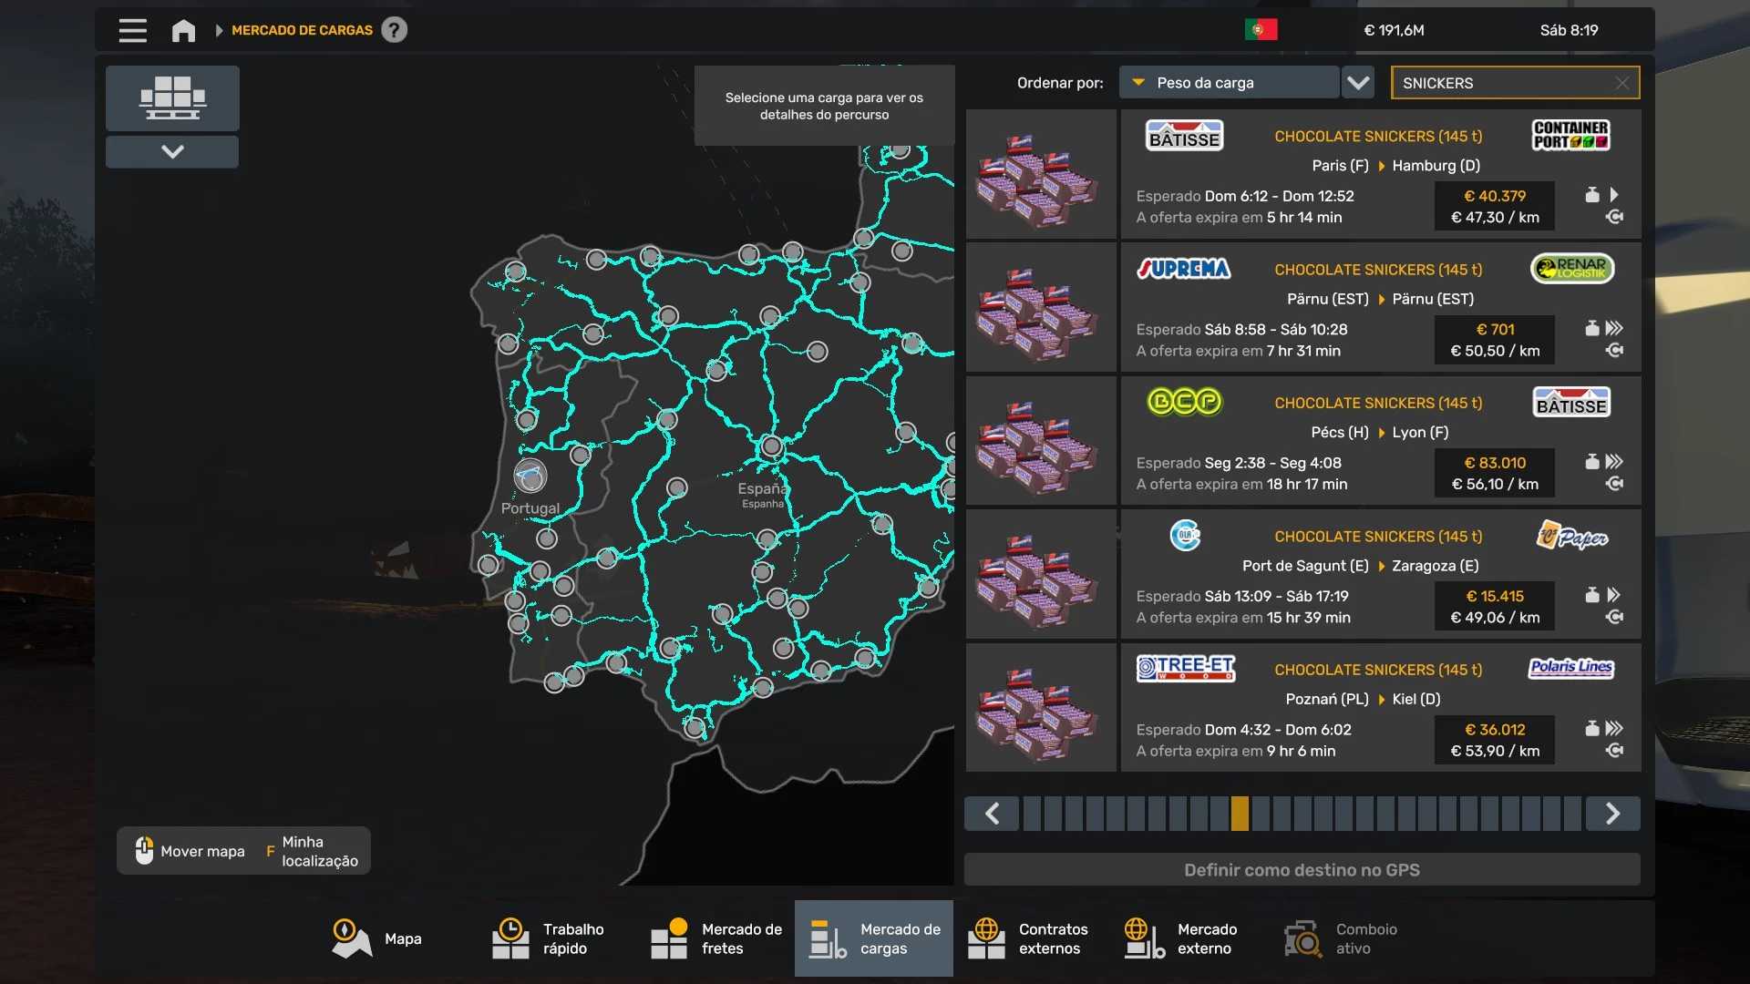Screen dimensions: 1750x984
Task: Open the Peso da carga sort dropdown
Action: [1229, 83]
